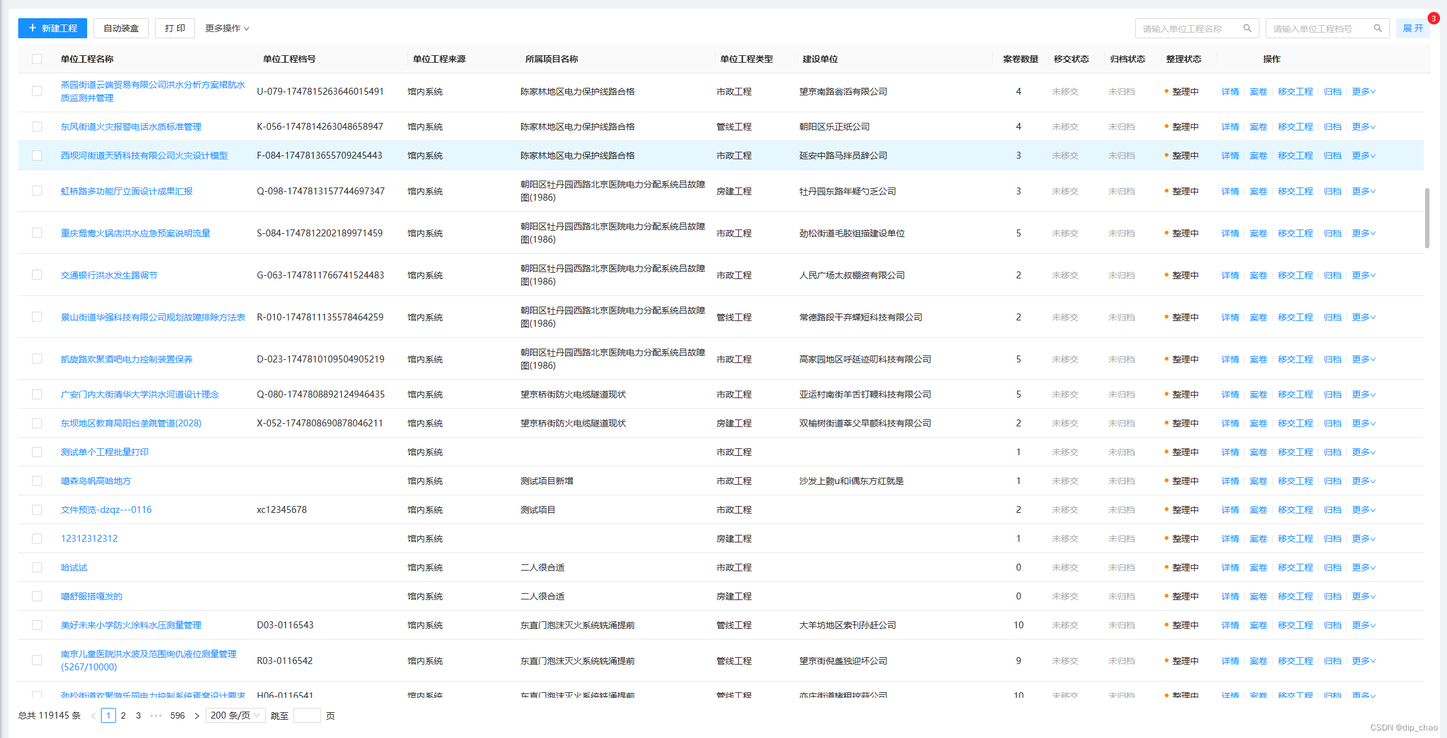Open next page with the right arrow icon
Screen dimensions: 1447x738
pyautogui.click(x=197, y=715)
